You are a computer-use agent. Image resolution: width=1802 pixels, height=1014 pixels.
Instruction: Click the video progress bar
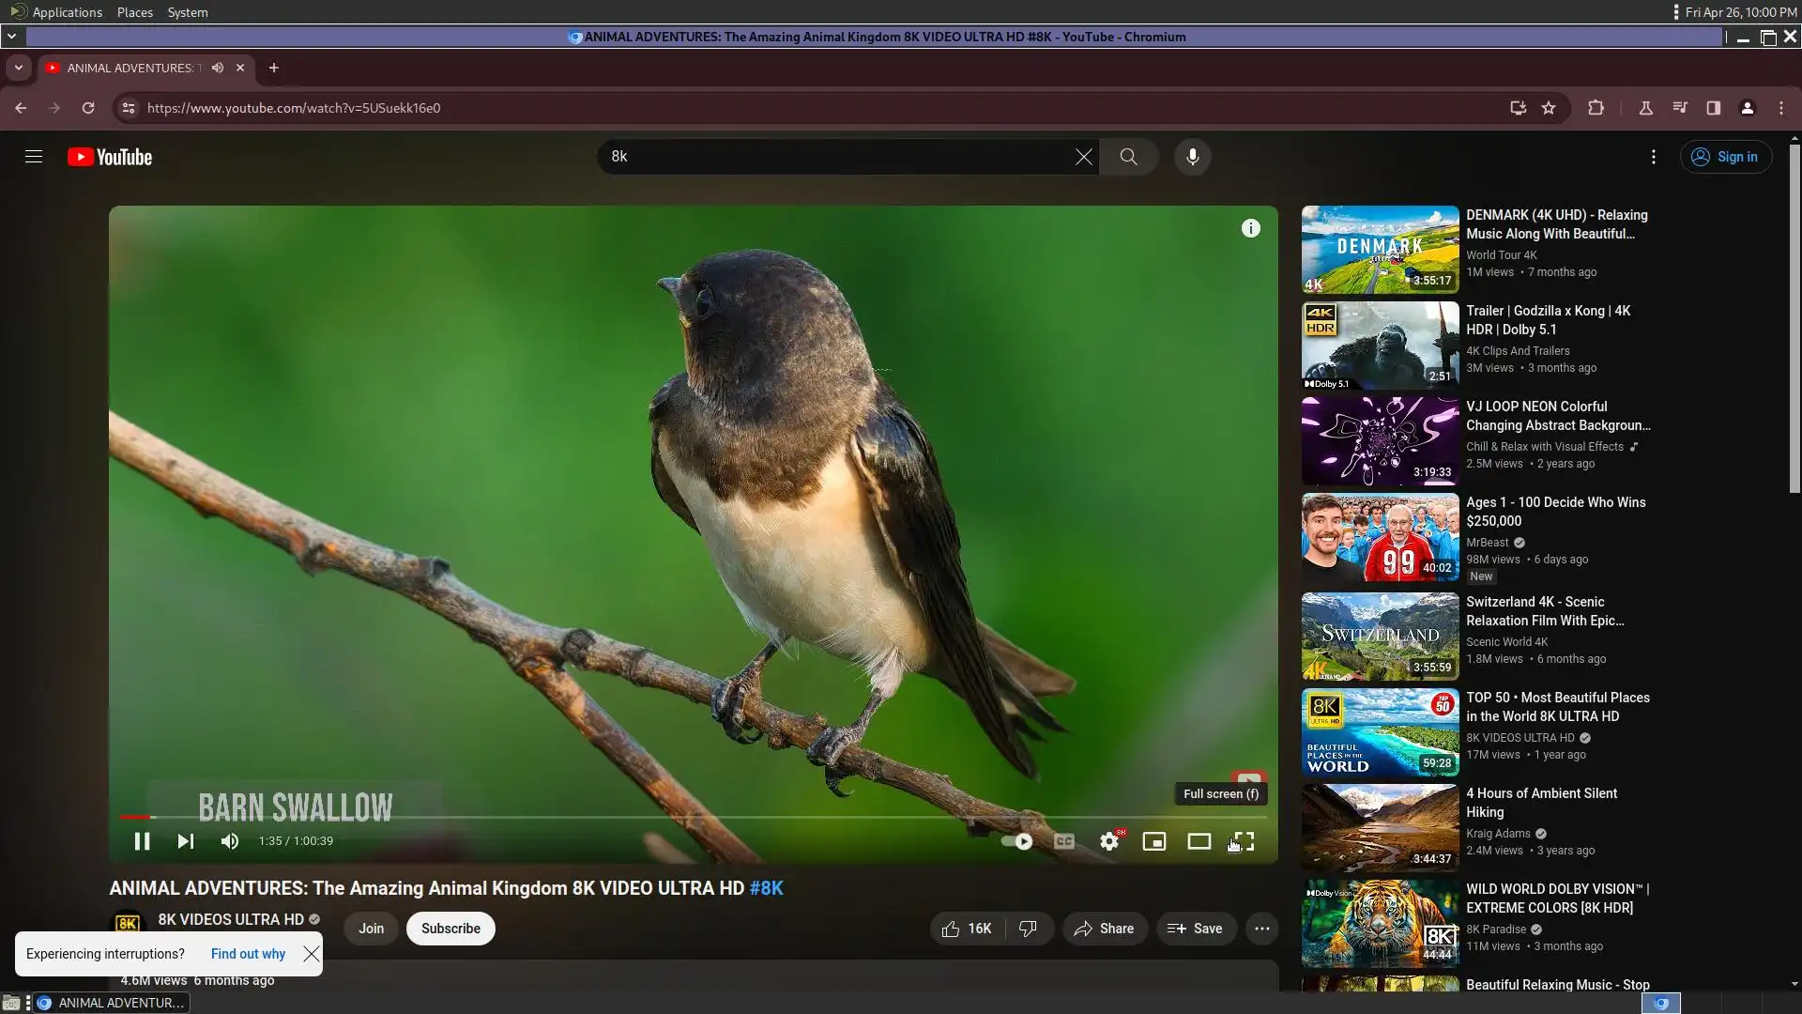click(657, 817)
